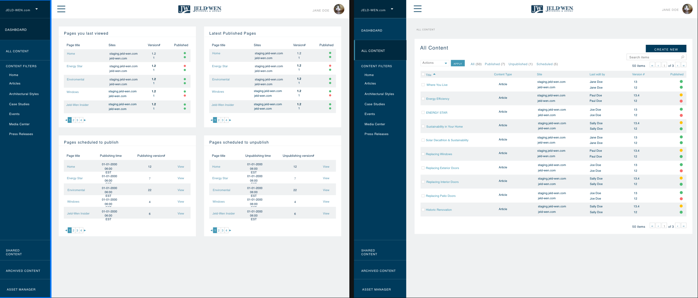The width and height of the screenshot is (698, 298).
Task: Jump to first page in pager above content table
Action: [652, 65]
